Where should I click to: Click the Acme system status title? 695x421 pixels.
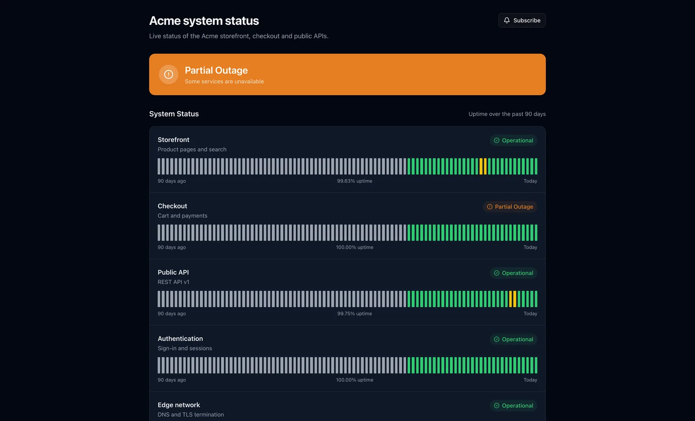(204, 21)
